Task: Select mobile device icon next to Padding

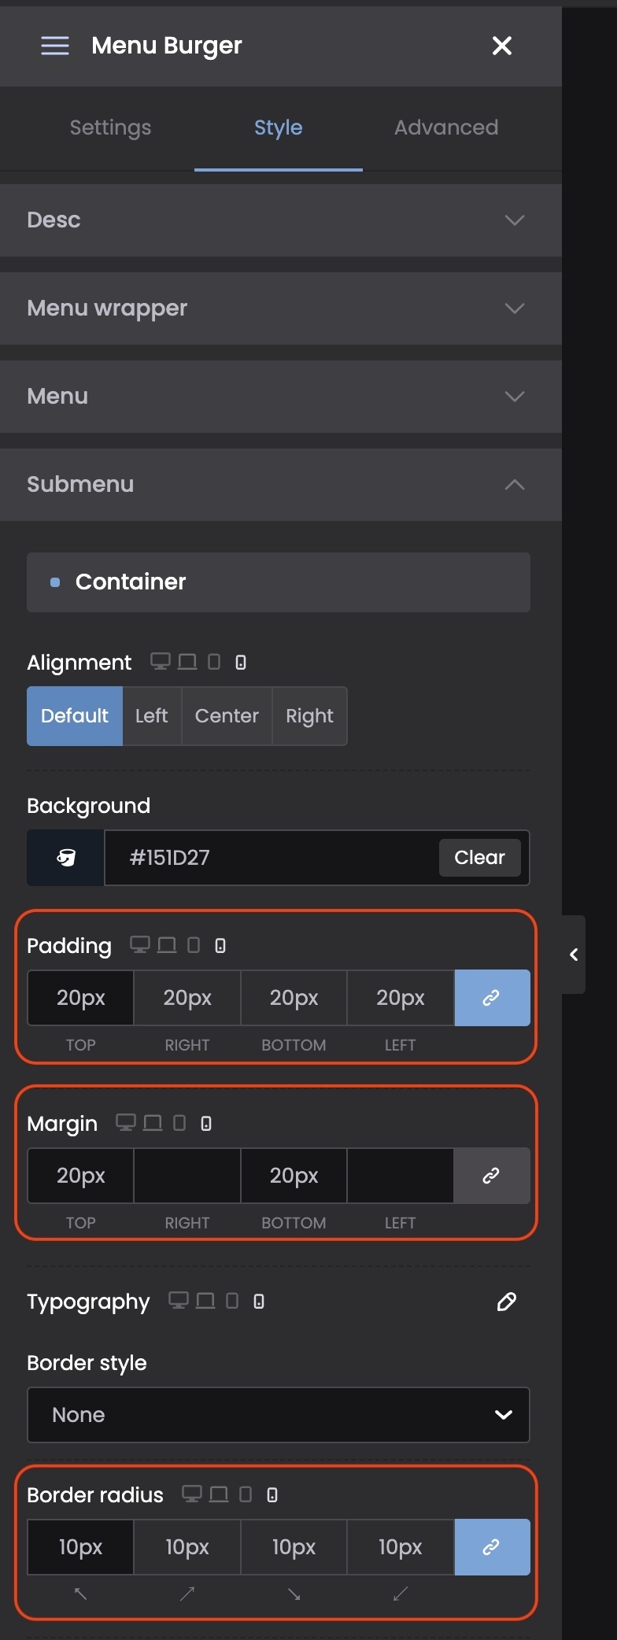Action: pos(220,945)
